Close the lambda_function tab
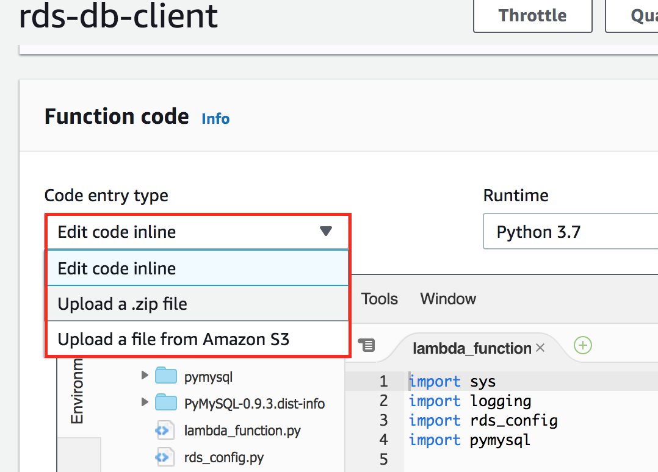658x472 pixels. pyautogui.click(x=541, y=348)
